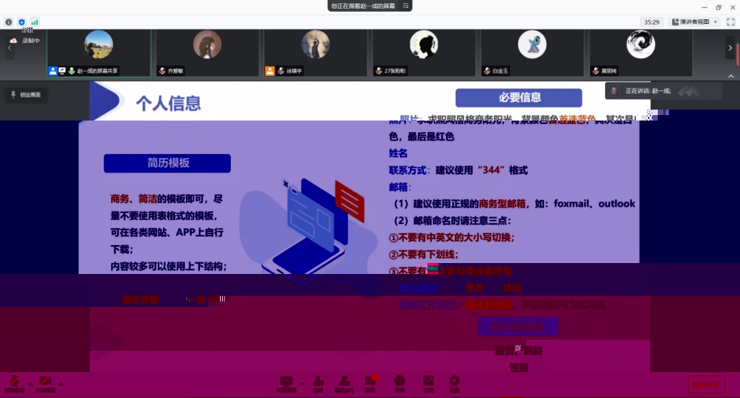This screenshot has height=398, width=740.
Task: Select 徐靖宇's video thumbnail
Action: coord(316,53)
